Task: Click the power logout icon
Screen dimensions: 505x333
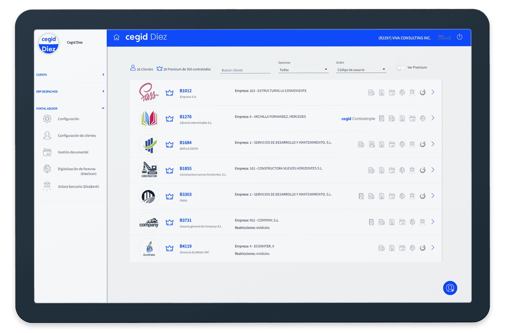Action: (459, 37)
